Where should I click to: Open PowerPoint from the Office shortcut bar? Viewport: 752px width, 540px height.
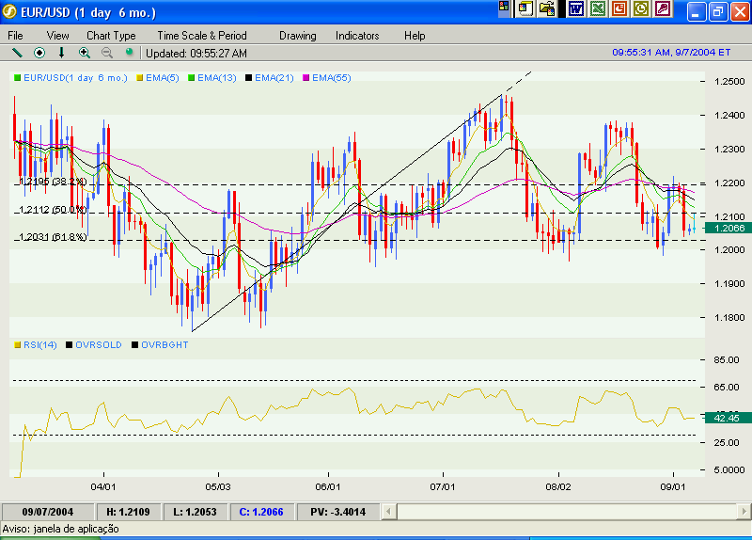619,9
